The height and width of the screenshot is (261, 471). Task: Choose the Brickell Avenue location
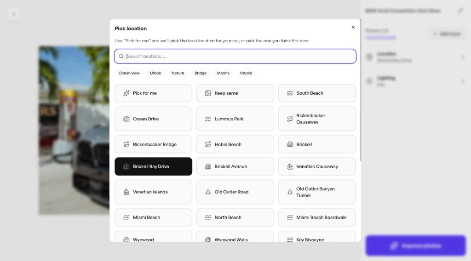point(235,166)
